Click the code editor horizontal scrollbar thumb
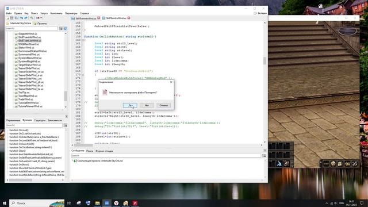This screenshot has width=368, height=207. (x=83, y=145)
